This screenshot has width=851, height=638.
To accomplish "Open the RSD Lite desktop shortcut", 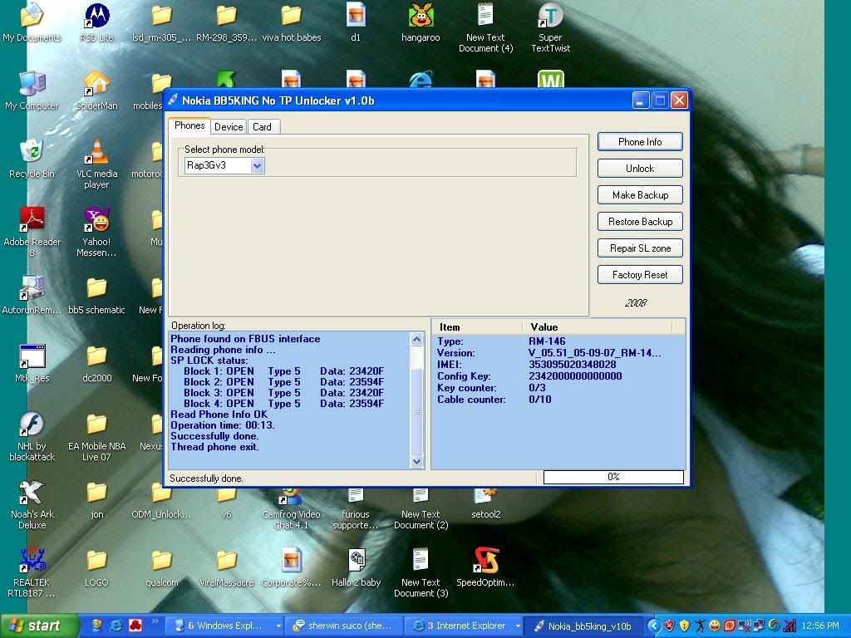I will pyautogui.click(x=96, y=22).
